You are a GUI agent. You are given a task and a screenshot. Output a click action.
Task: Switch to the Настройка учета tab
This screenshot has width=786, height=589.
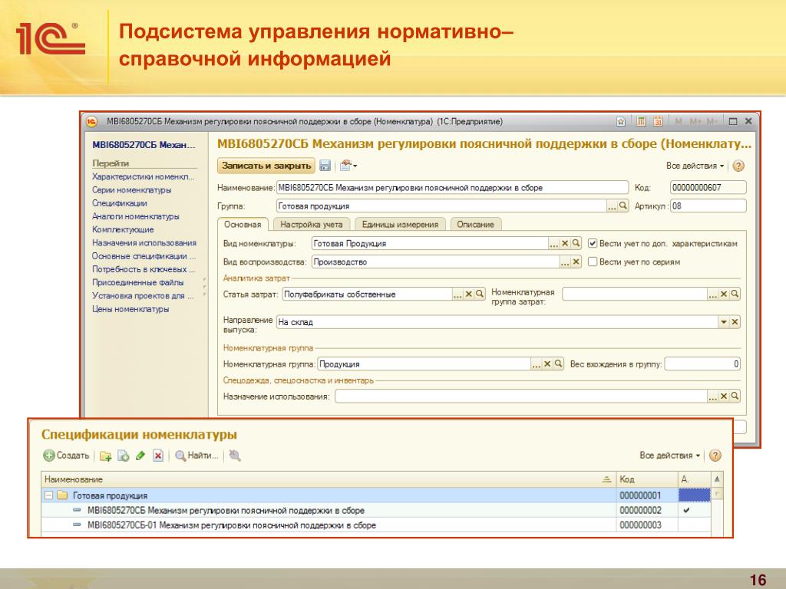312,225
